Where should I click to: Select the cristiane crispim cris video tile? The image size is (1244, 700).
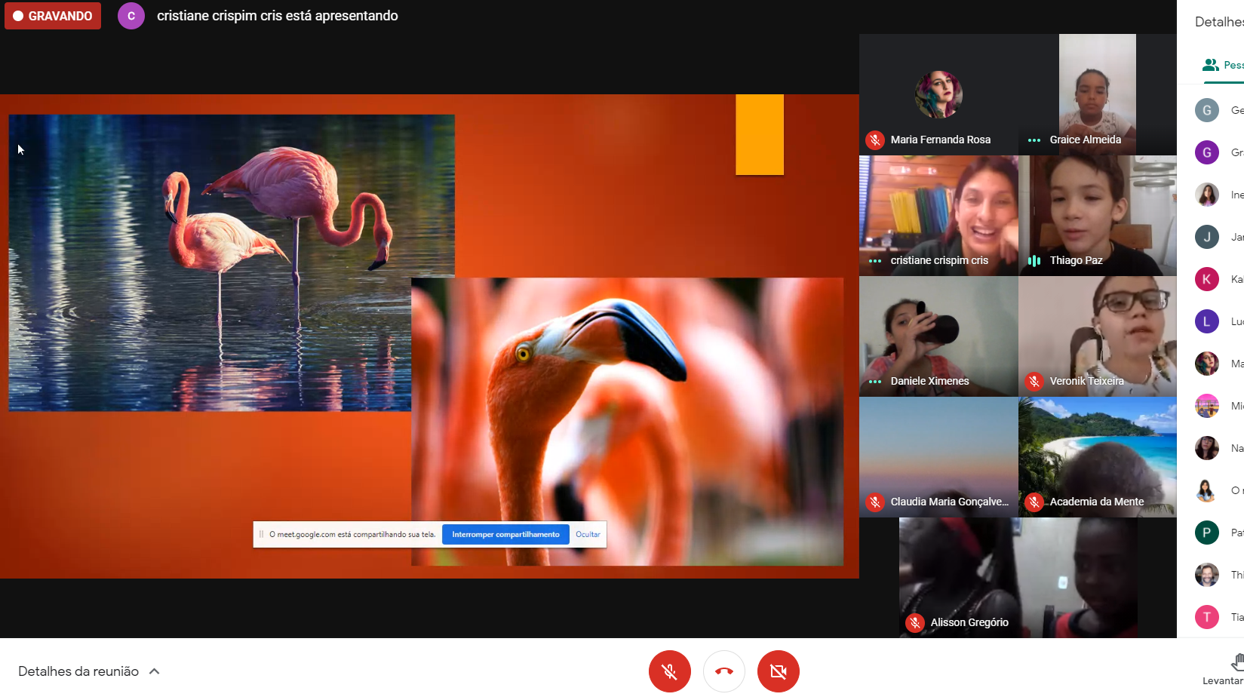point(938,215)
